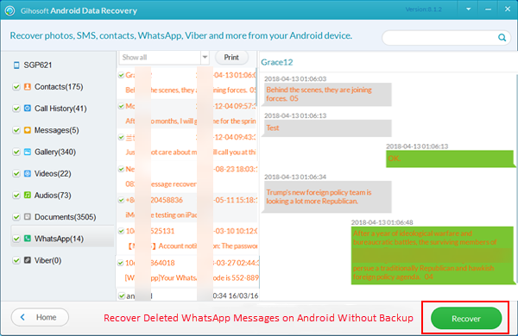518x336 pixels.
Task: Select the Messages(5) category
Action: pyautogui.click(x=56, y=130)
